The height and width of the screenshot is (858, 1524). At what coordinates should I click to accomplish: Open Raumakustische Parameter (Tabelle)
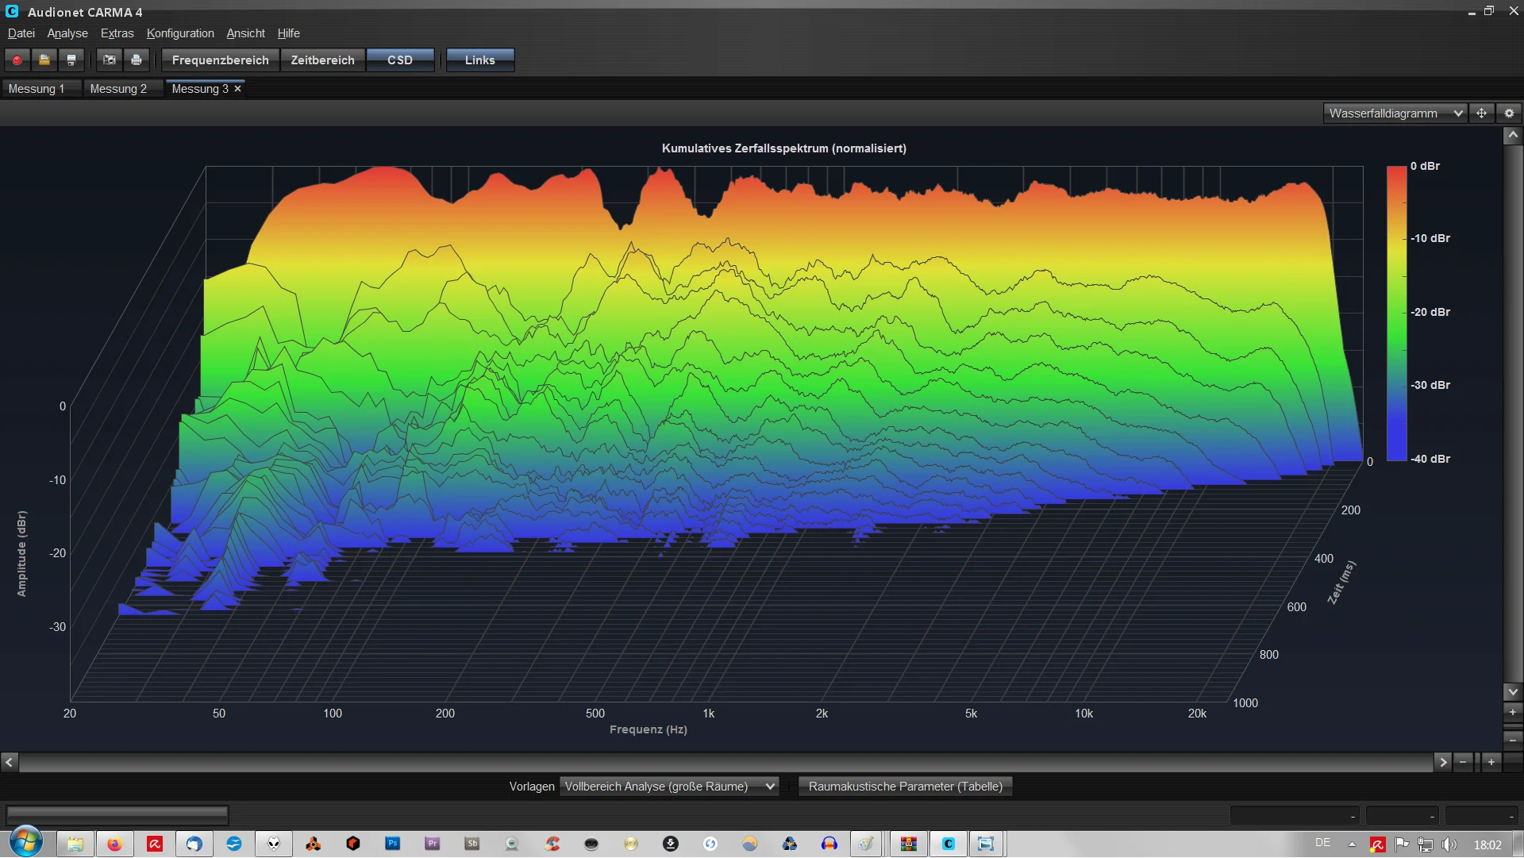point(906,787)
